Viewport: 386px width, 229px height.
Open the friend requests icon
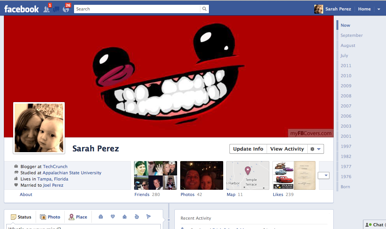(46, 9)
